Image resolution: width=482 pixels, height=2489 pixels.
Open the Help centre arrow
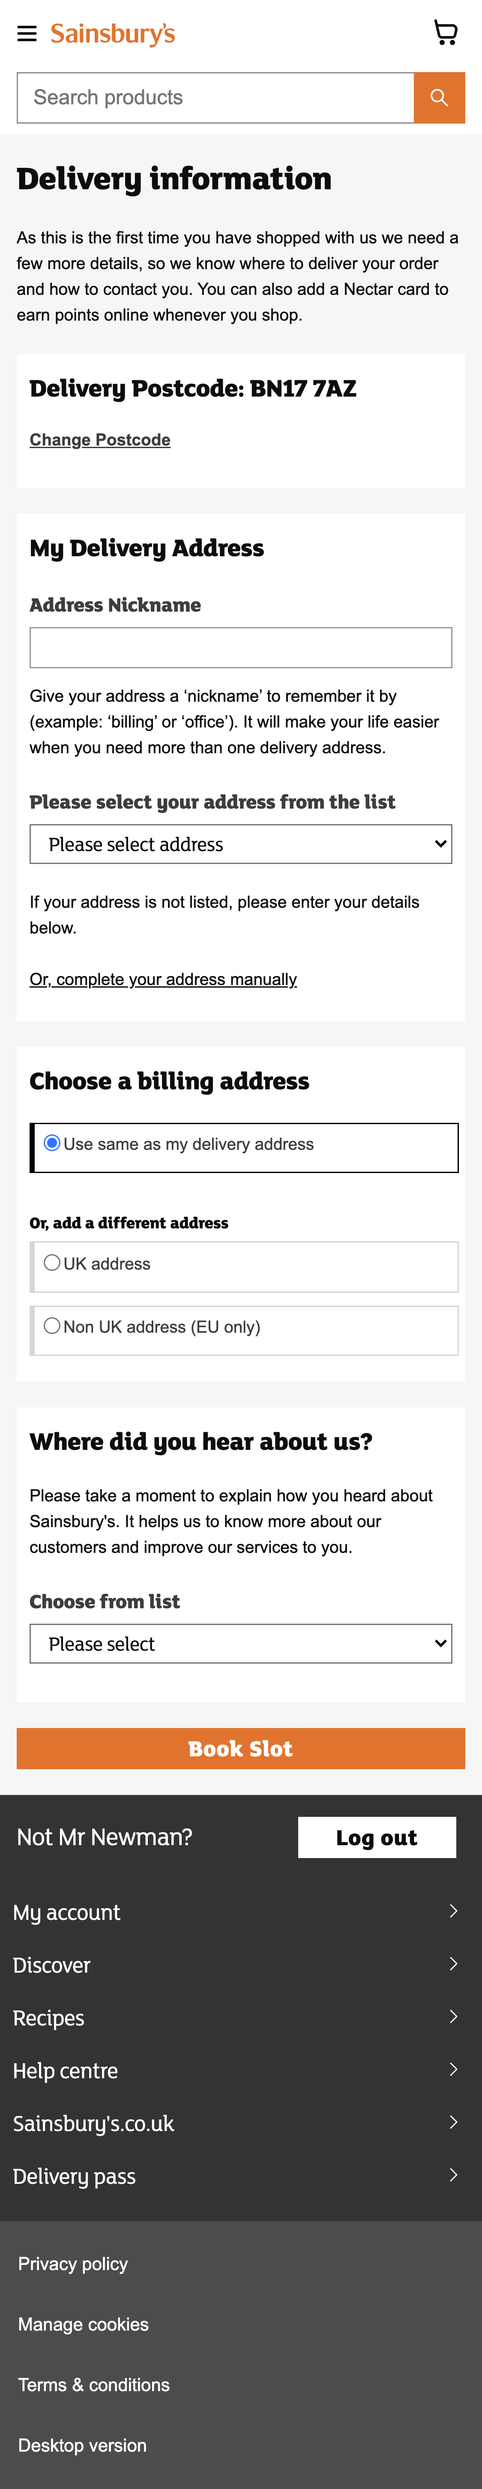241,2071
